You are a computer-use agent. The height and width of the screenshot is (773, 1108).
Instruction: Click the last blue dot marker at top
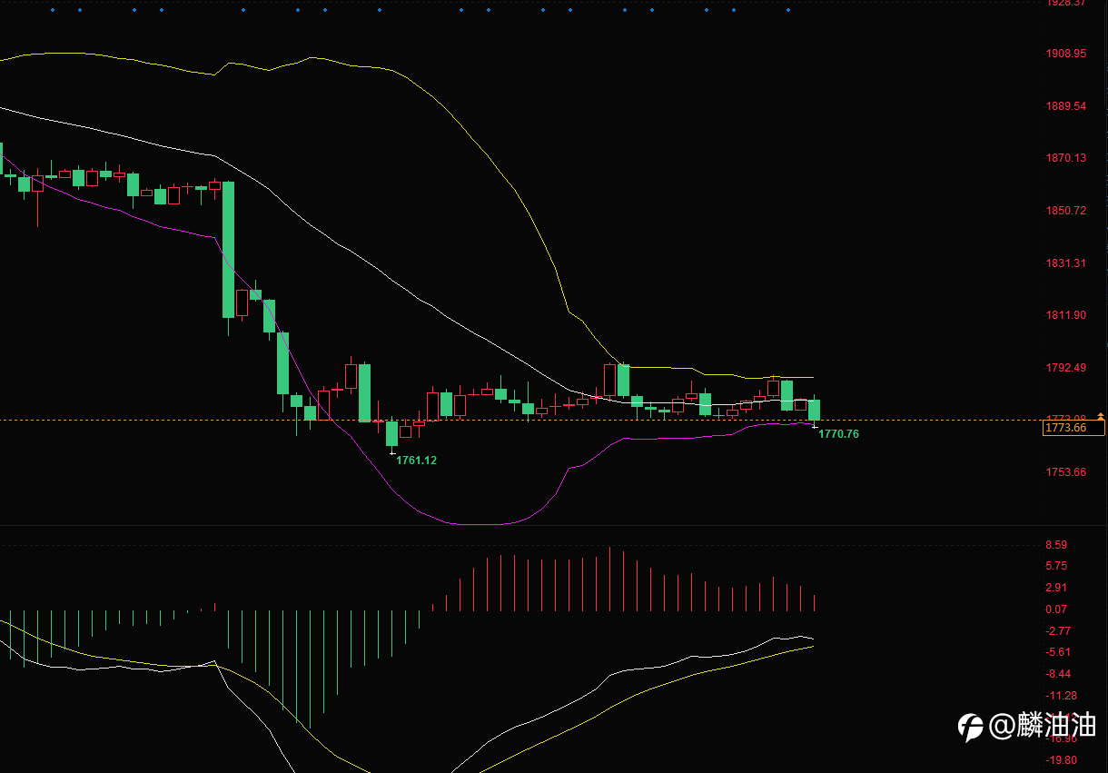(x=787, y=10)
